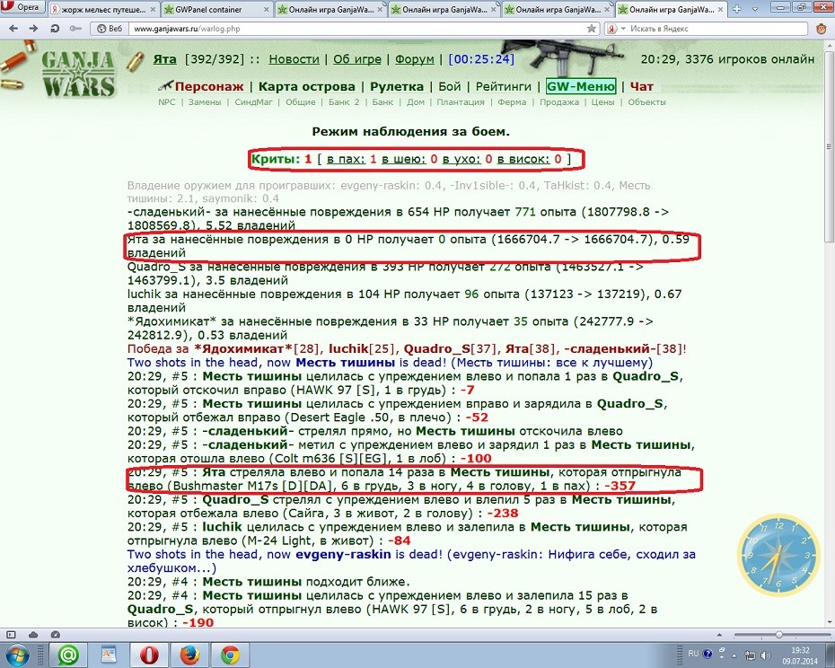835x668 pixels.
Task: Click the Объекты submenu link
Action: pyautogui.click(x=646, y=102)
